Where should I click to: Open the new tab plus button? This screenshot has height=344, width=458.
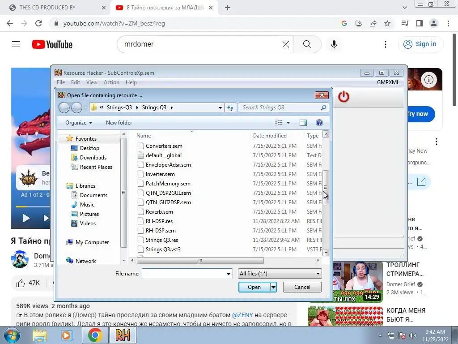click(228, 8)
